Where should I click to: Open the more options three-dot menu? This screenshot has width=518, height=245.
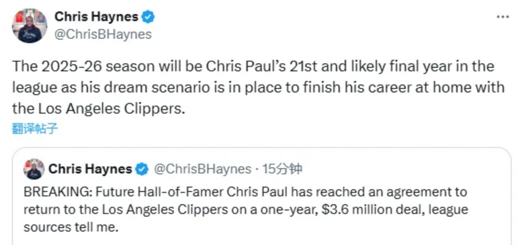[502, 17]
